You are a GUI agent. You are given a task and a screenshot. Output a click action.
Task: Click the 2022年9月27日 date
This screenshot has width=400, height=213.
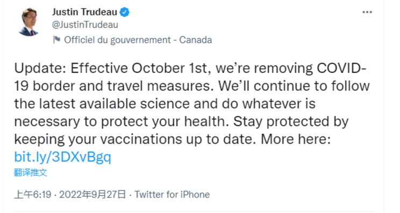(92, 195)
